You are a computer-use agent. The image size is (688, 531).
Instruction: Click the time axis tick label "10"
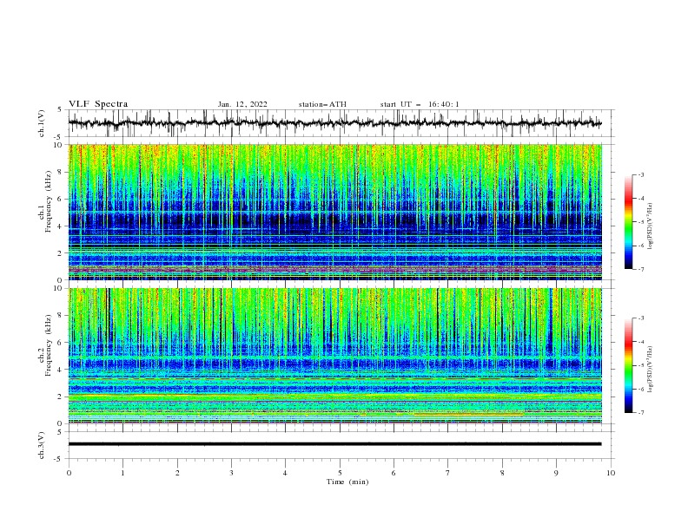(611, 473)
